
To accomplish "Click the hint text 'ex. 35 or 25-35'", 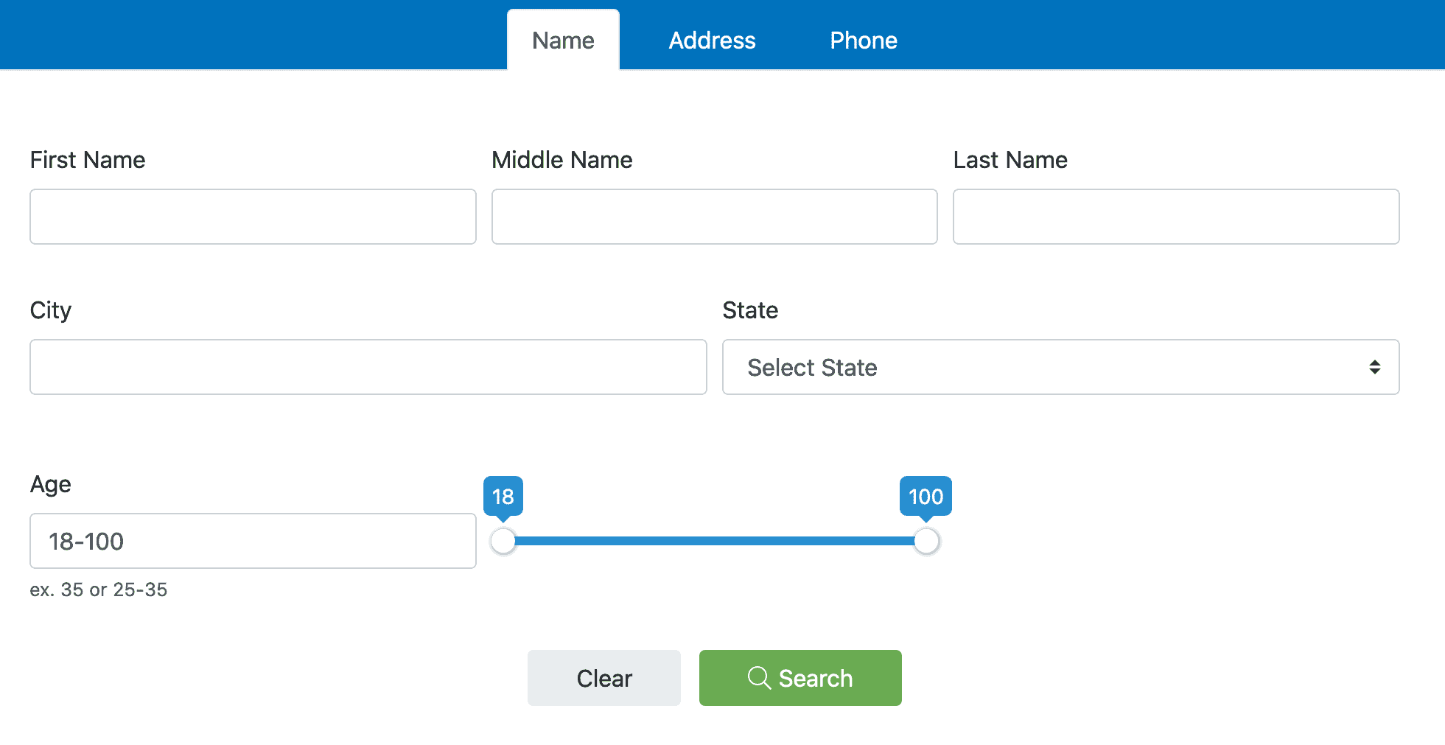I will [99, 590].
